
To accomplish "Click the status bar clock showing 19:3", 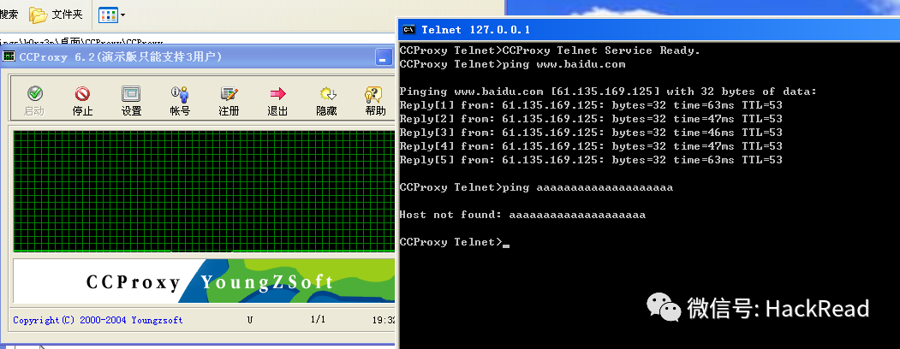I will 384,320.
